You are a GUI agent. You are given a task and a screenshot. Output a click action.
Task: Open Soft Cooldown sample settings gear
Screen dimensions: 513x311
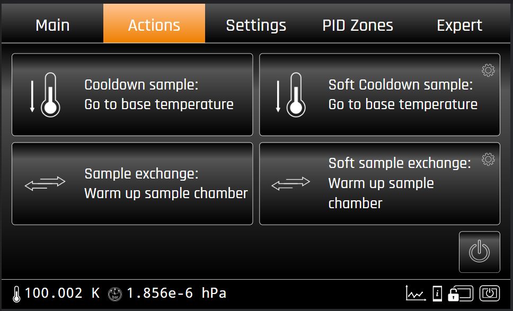(488, 70)
